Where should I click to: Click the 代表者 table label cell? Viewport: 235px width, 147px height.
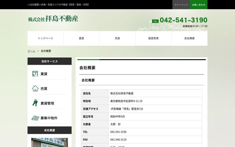[95, 124]
